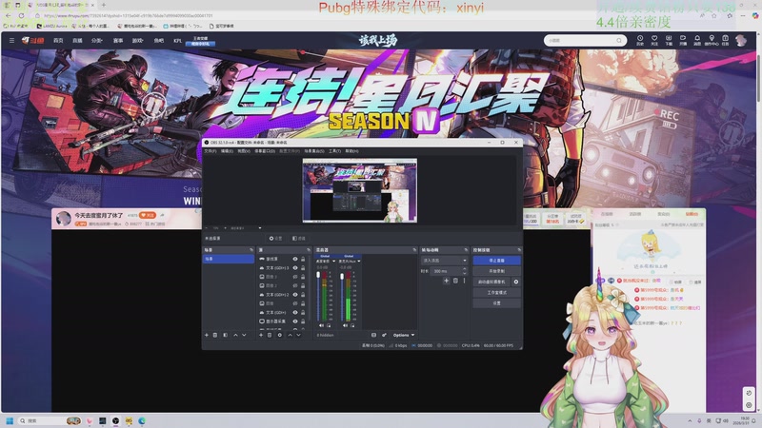This screenshot has width=762, height=428.
Task: Open advanced audio properties gears icon in mixer
Action: click(384, 335)
